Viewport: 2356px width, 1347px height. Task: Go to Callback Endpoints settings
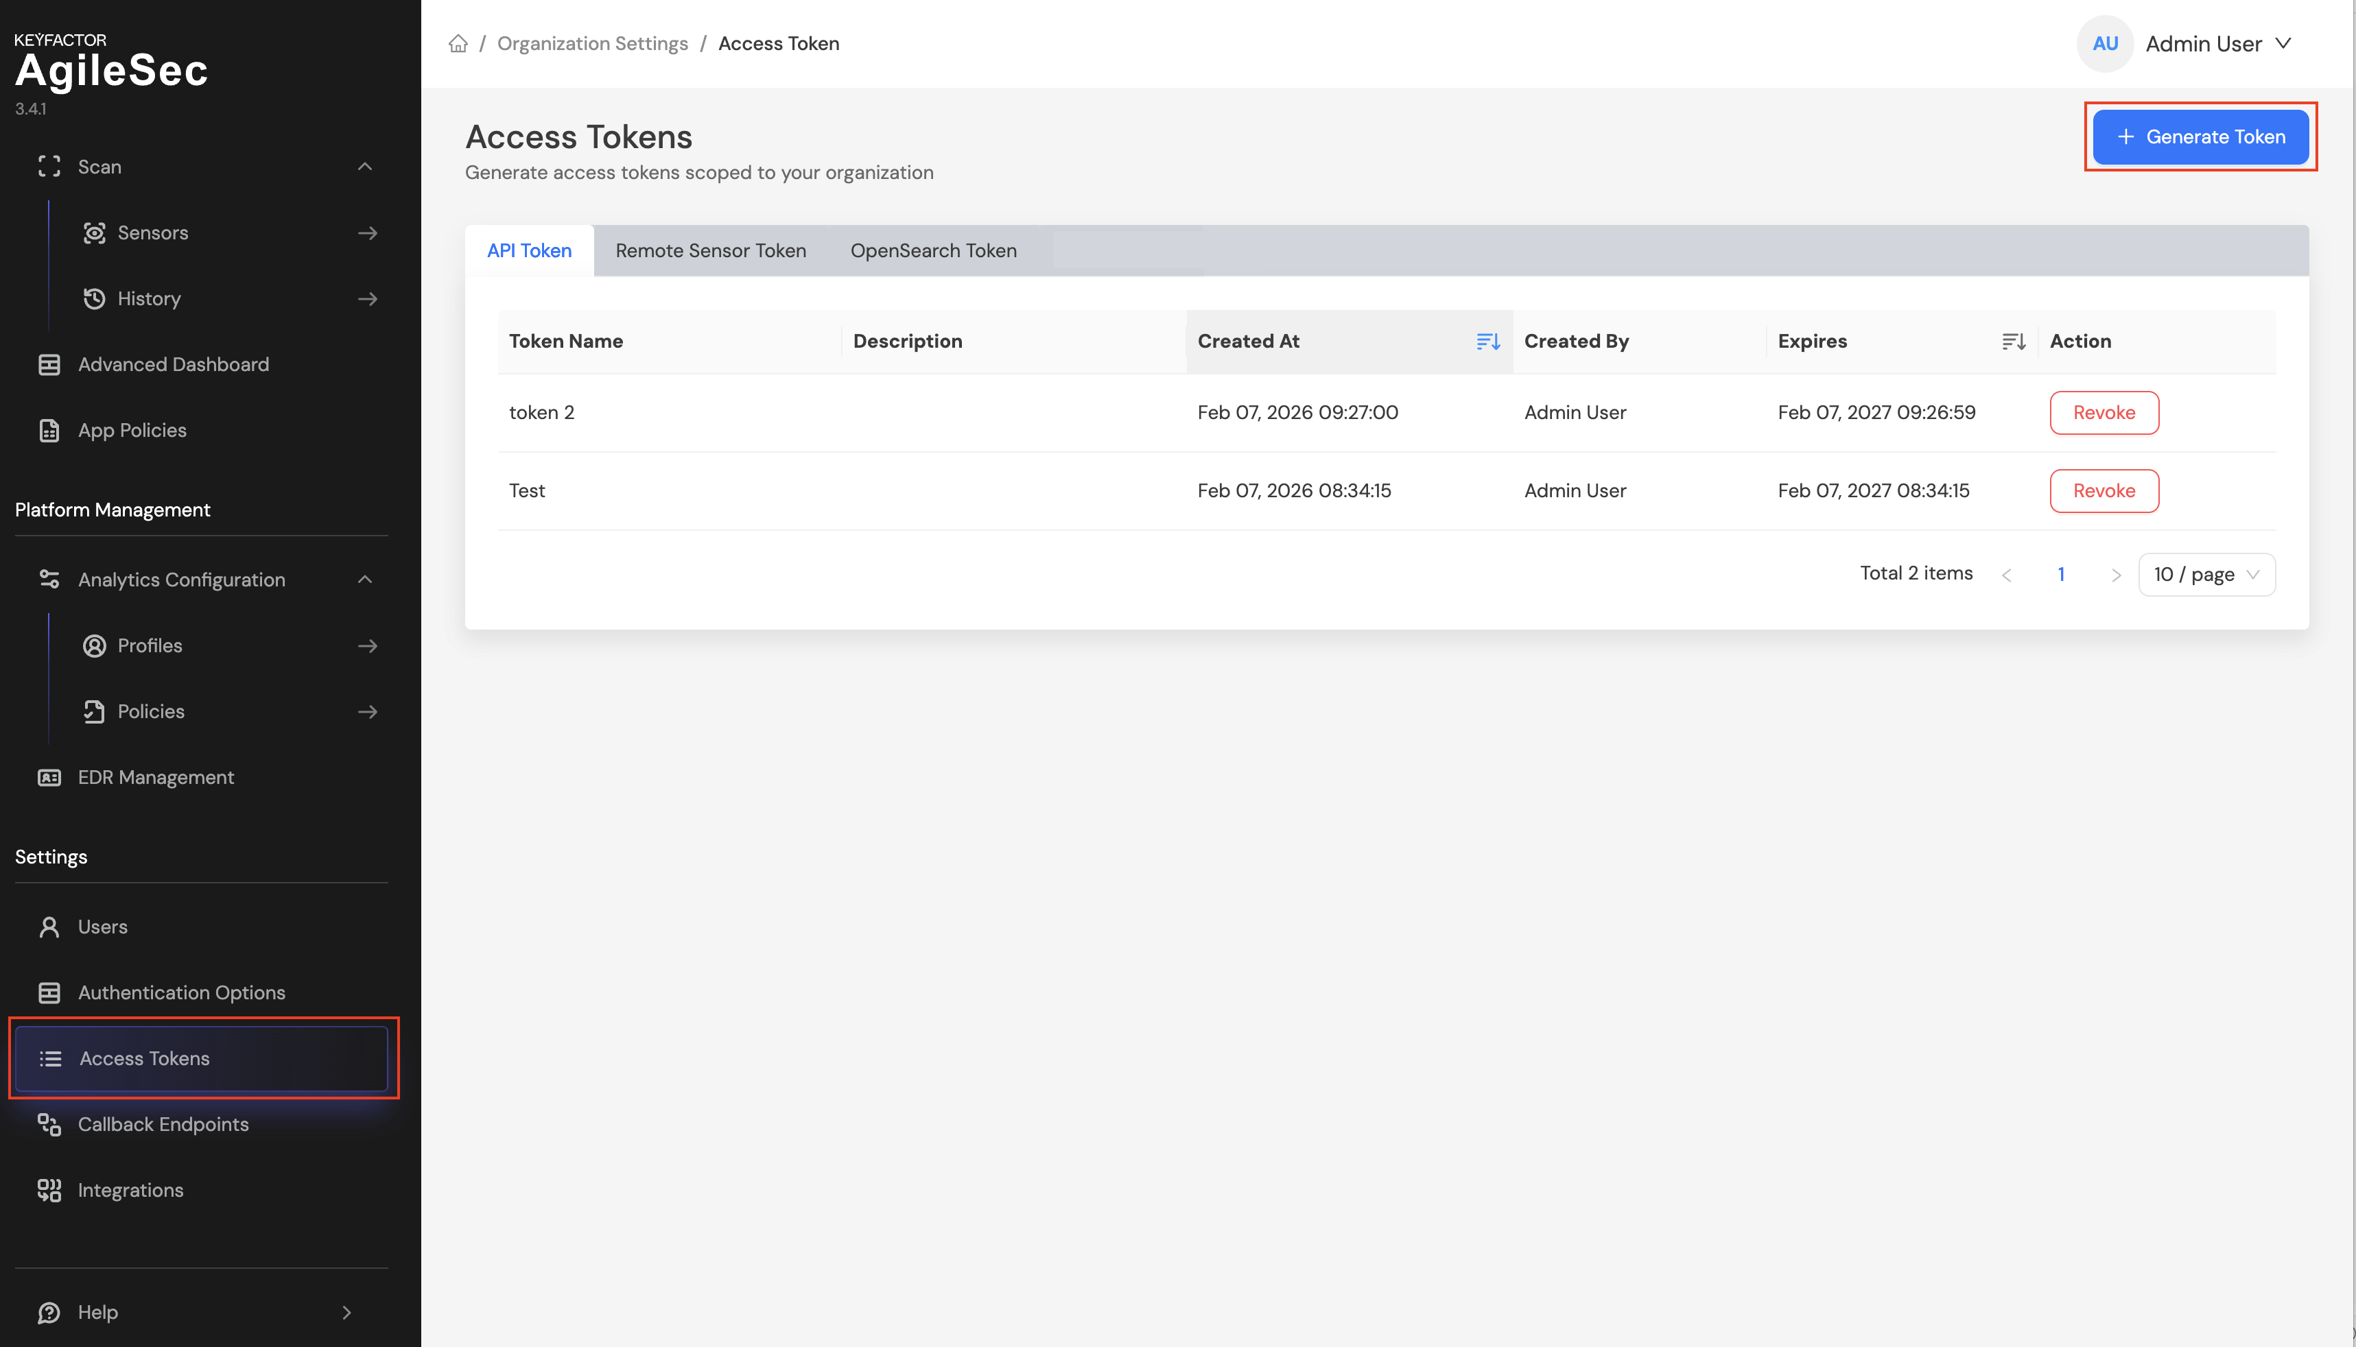click(163, 1124)
